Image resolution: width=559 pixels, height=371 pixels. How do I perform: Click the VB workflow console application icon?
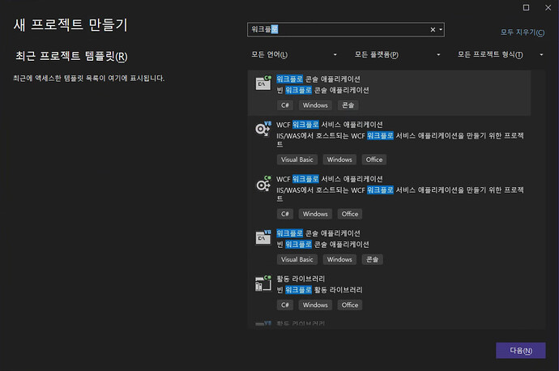click(x=263, y=237)
